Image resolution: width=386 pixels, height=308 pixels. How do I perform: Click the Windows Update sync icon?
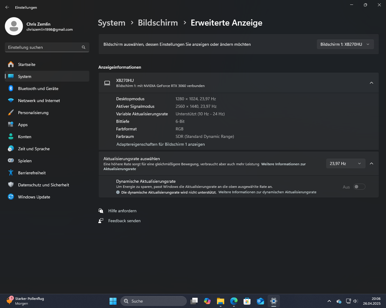(11, 197)
